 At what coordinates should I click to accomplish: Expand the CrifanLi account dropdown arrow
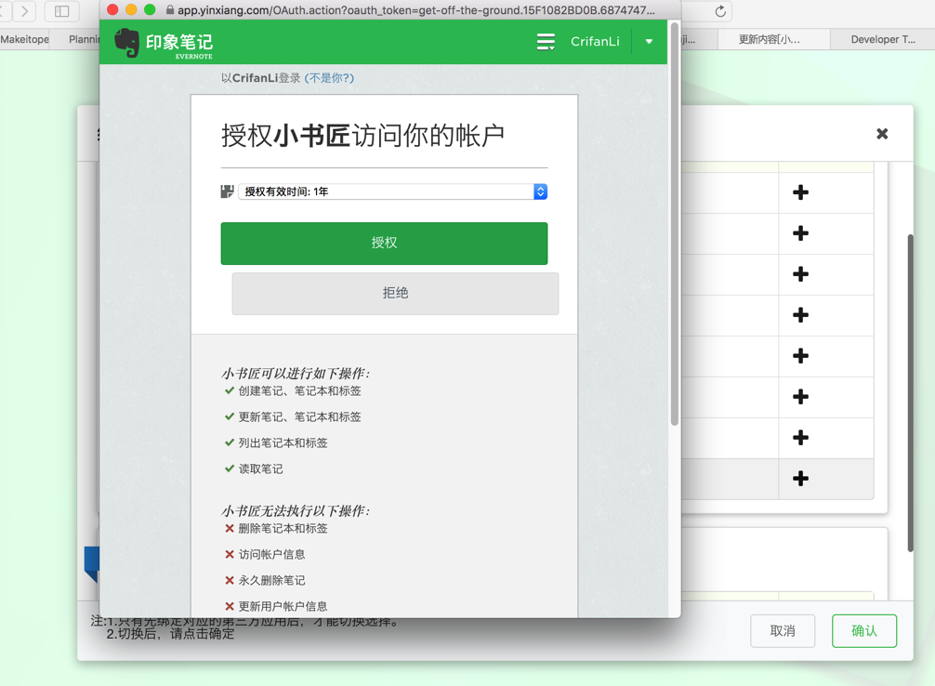(x=649, y=42)
